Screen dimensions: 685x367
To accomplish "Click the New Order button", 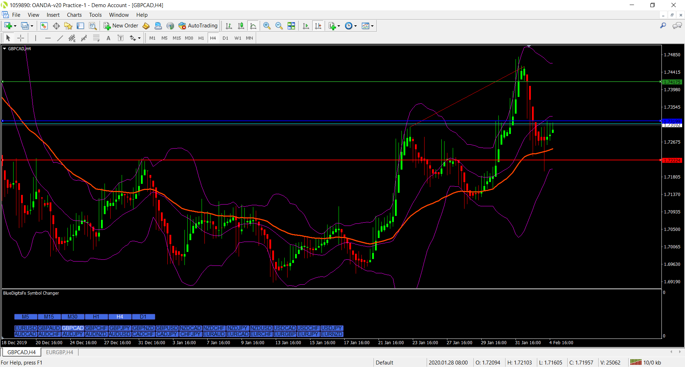I will pos(121,26).
